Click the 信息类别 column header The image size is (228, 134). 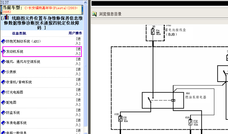(19, 33)
